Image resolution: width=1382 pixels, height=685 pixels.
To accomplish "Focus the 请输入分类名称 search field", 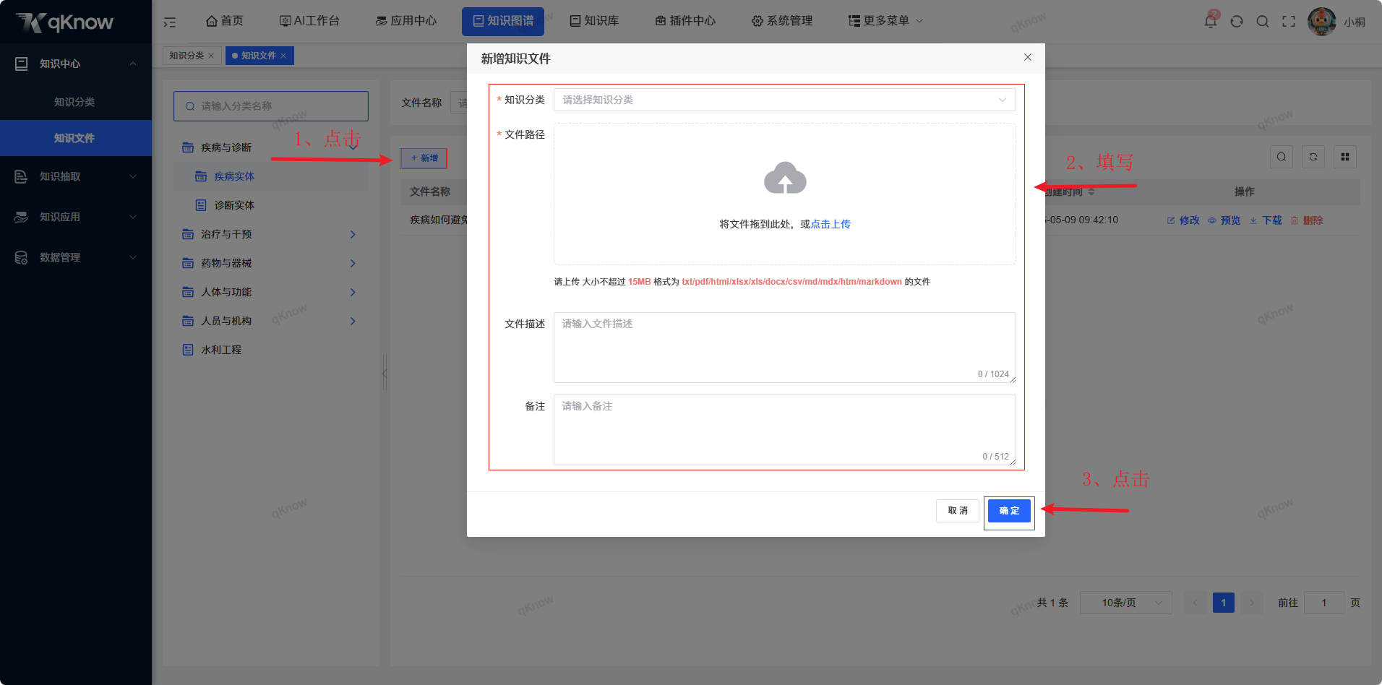I will (271, 106).
